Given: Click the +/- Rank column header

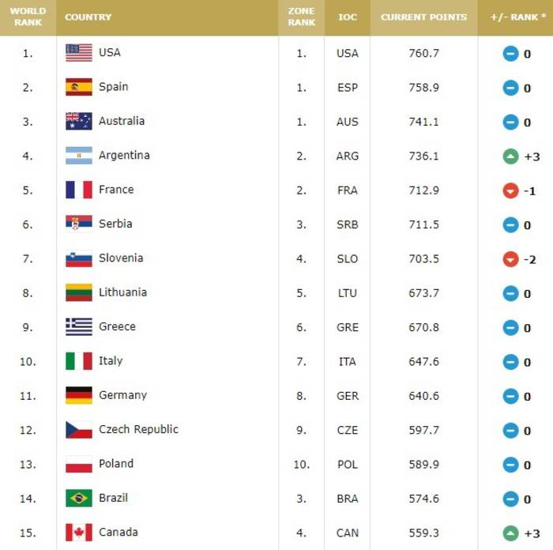Looking at the screenshot, I should [515, 17].
